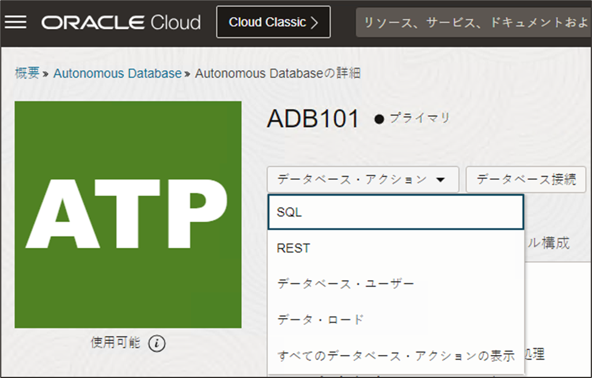Click the Oracle Cloud logo
The image size is (592, 378).
[121, 22]
